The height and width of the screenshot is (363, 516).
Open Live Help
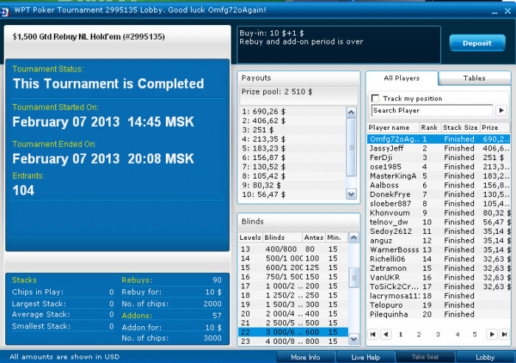366,357
